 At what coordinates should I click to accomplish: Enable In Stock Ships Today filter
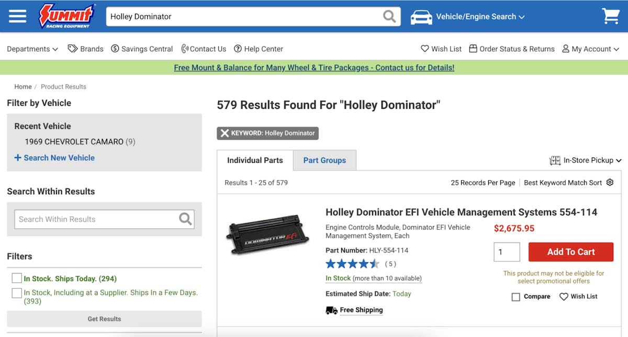click(x=17, y=278)
